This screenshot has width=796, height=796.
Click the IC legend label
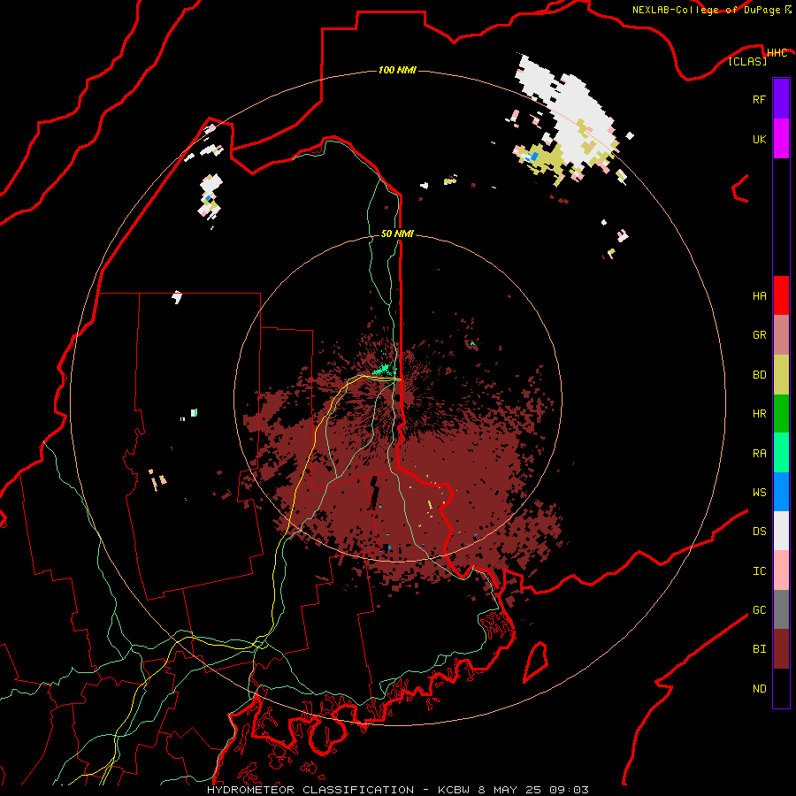[759, 570]
